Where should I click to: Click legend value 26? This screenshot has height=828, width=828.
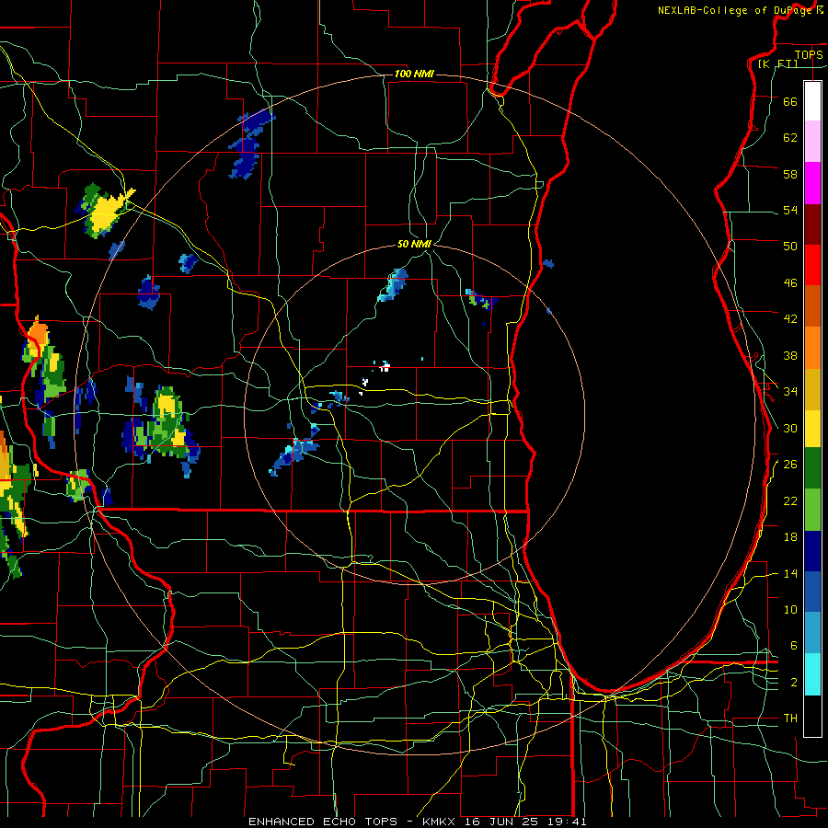790,465
